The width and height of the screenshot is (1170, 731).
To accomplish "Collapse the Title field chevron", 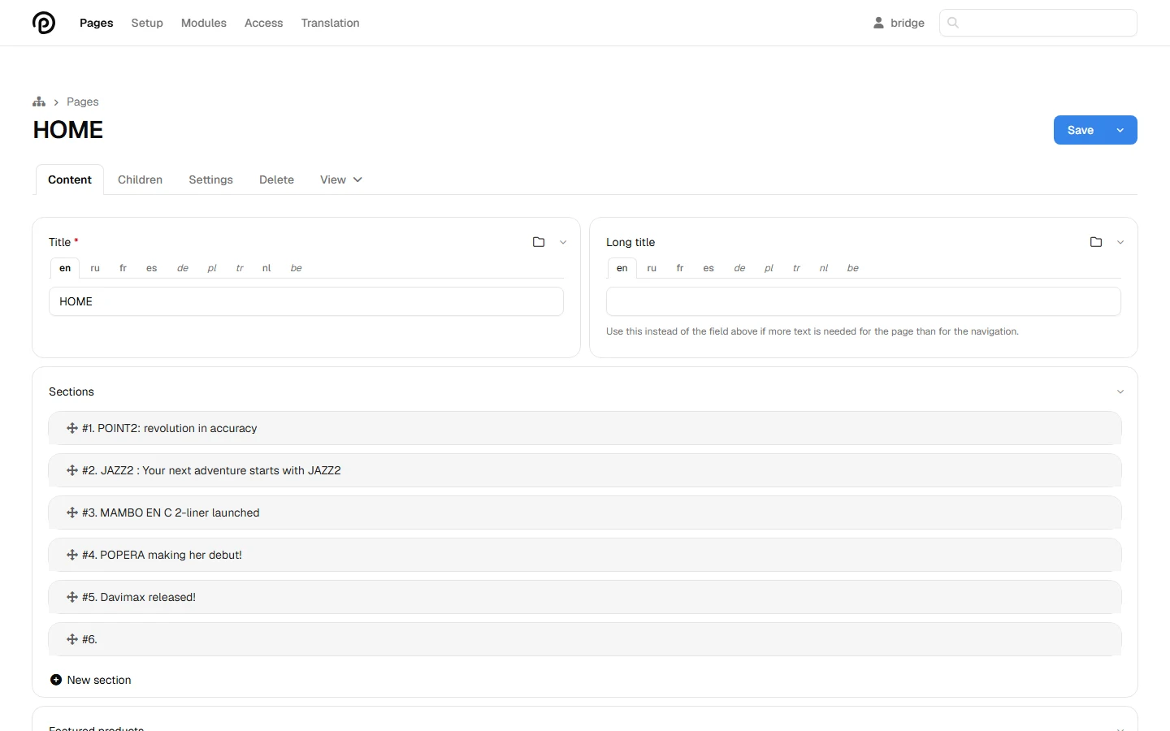I will point(563,242).
